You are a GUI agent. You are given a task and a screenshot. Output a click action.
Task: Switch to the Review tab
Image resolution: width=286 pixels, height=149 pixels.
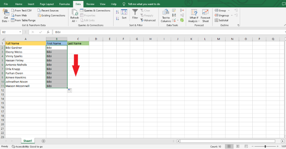pos(90,4)
